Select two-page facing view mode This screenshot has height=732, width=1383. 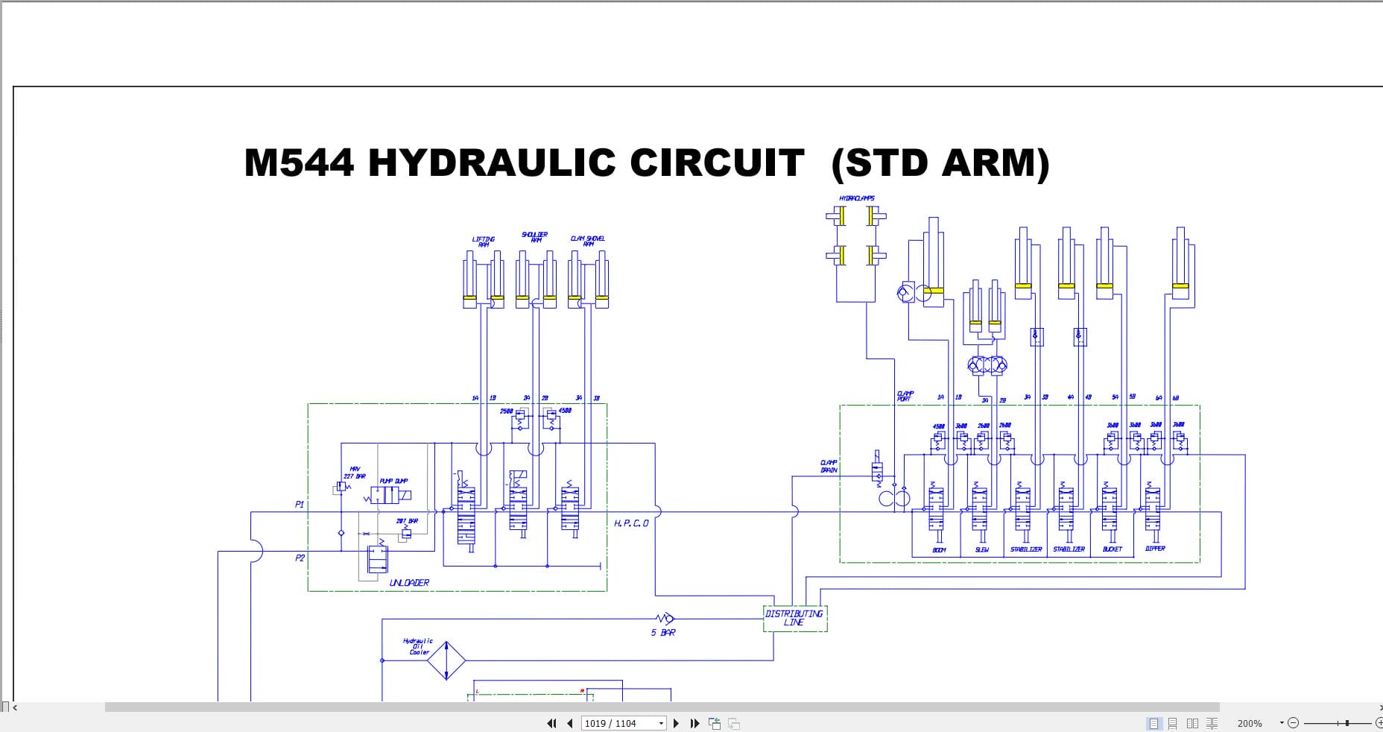click(1192, 723)
